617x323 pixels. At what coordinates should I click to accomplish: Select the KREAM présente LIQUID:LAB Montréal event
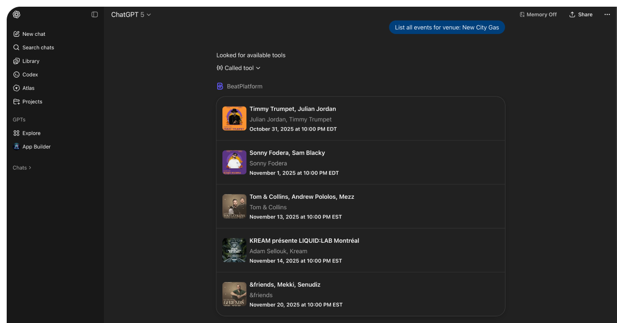(x=304, y=241)
